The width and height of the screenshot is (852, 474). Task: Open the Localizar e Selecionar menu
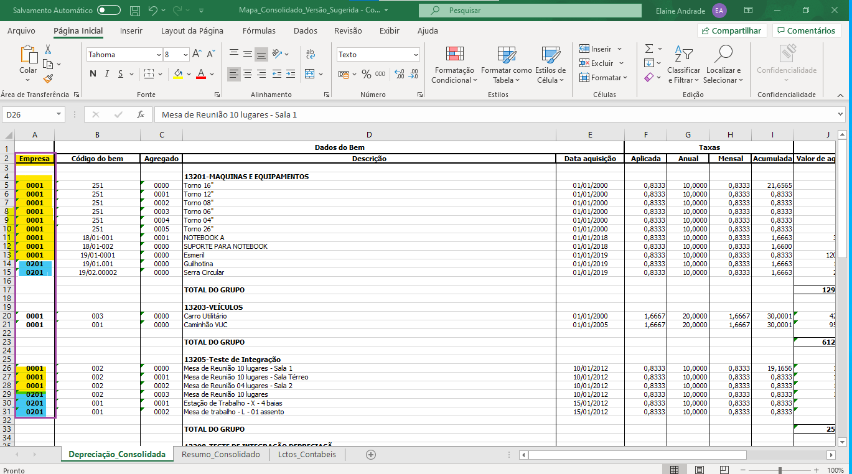[723, 65]
